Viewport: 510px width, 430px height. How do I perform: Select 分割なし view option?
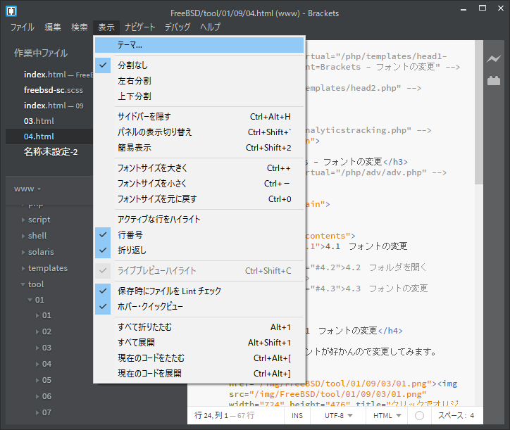(199, 65)
